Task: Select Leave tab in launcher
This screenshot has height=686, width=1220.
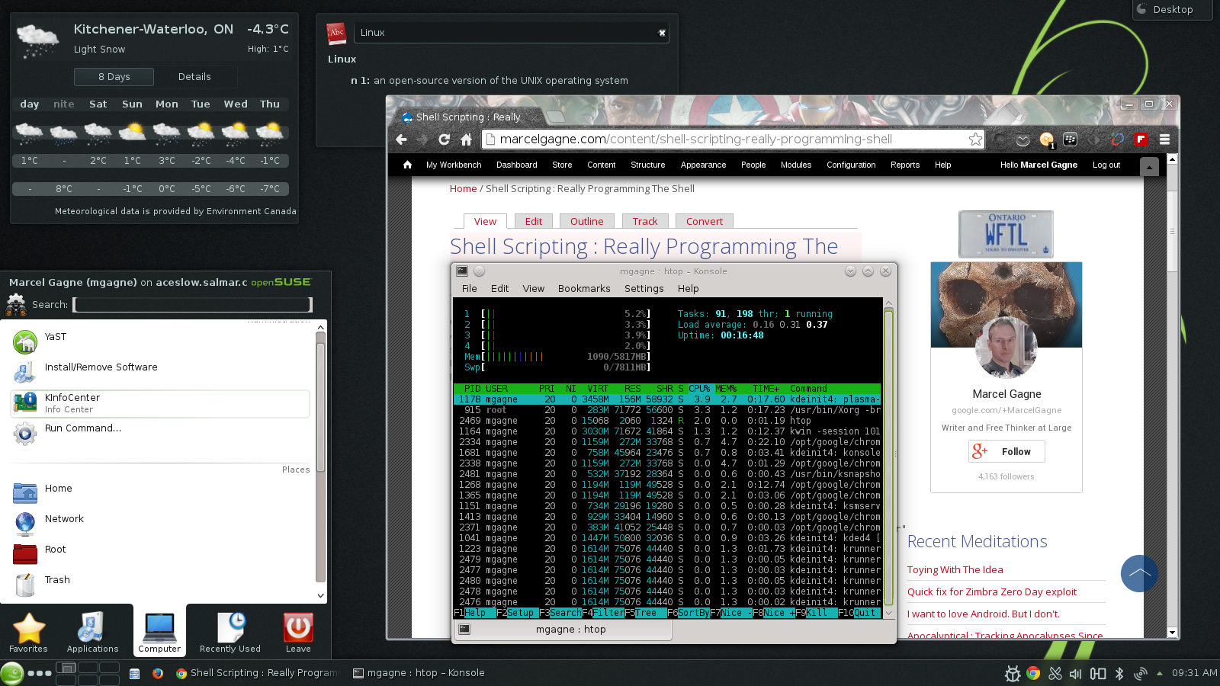Action: click(x=298, y=633)
